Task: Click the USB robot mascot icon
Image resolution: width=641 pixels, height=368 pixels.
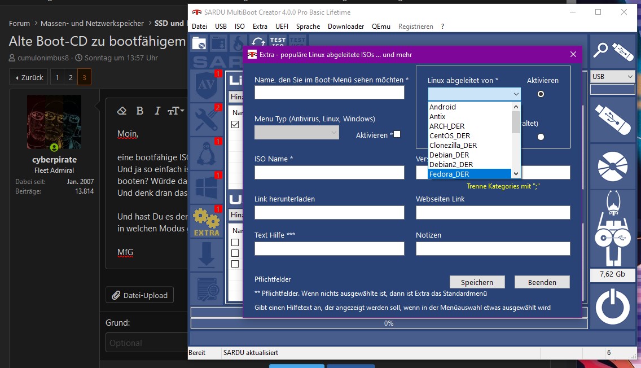Action: tap(612, 228)
